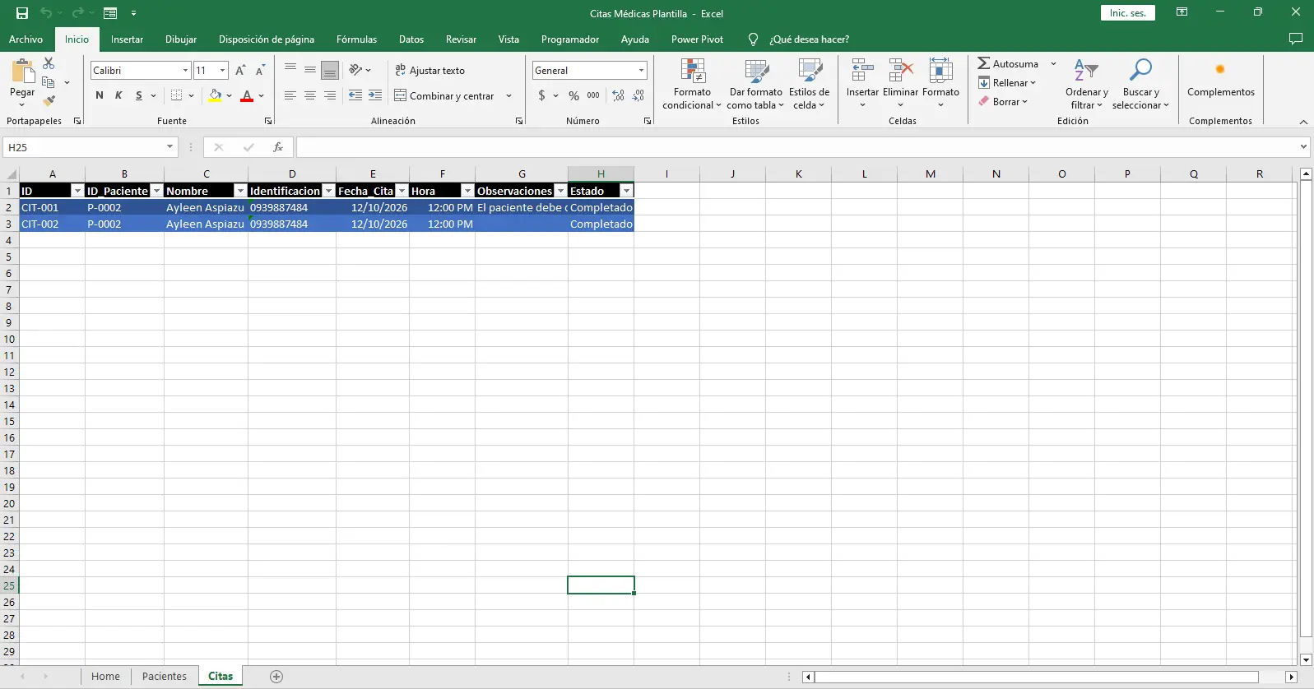This screenshot has width=1314, height=689.
Task: Paste clipboard contents with Pegar icon
Action: tap(22, 72)
